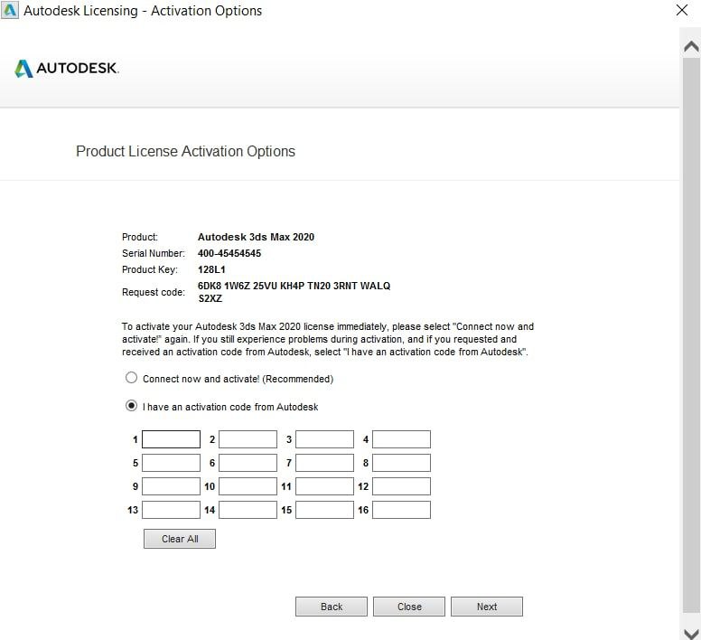Click activation code field 4
The image size is (701, 640).
(401, 439)
